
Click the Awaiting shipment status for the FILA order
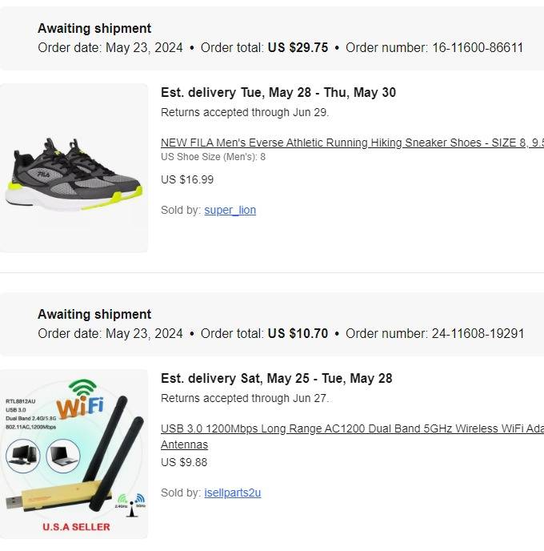(94, 28)
